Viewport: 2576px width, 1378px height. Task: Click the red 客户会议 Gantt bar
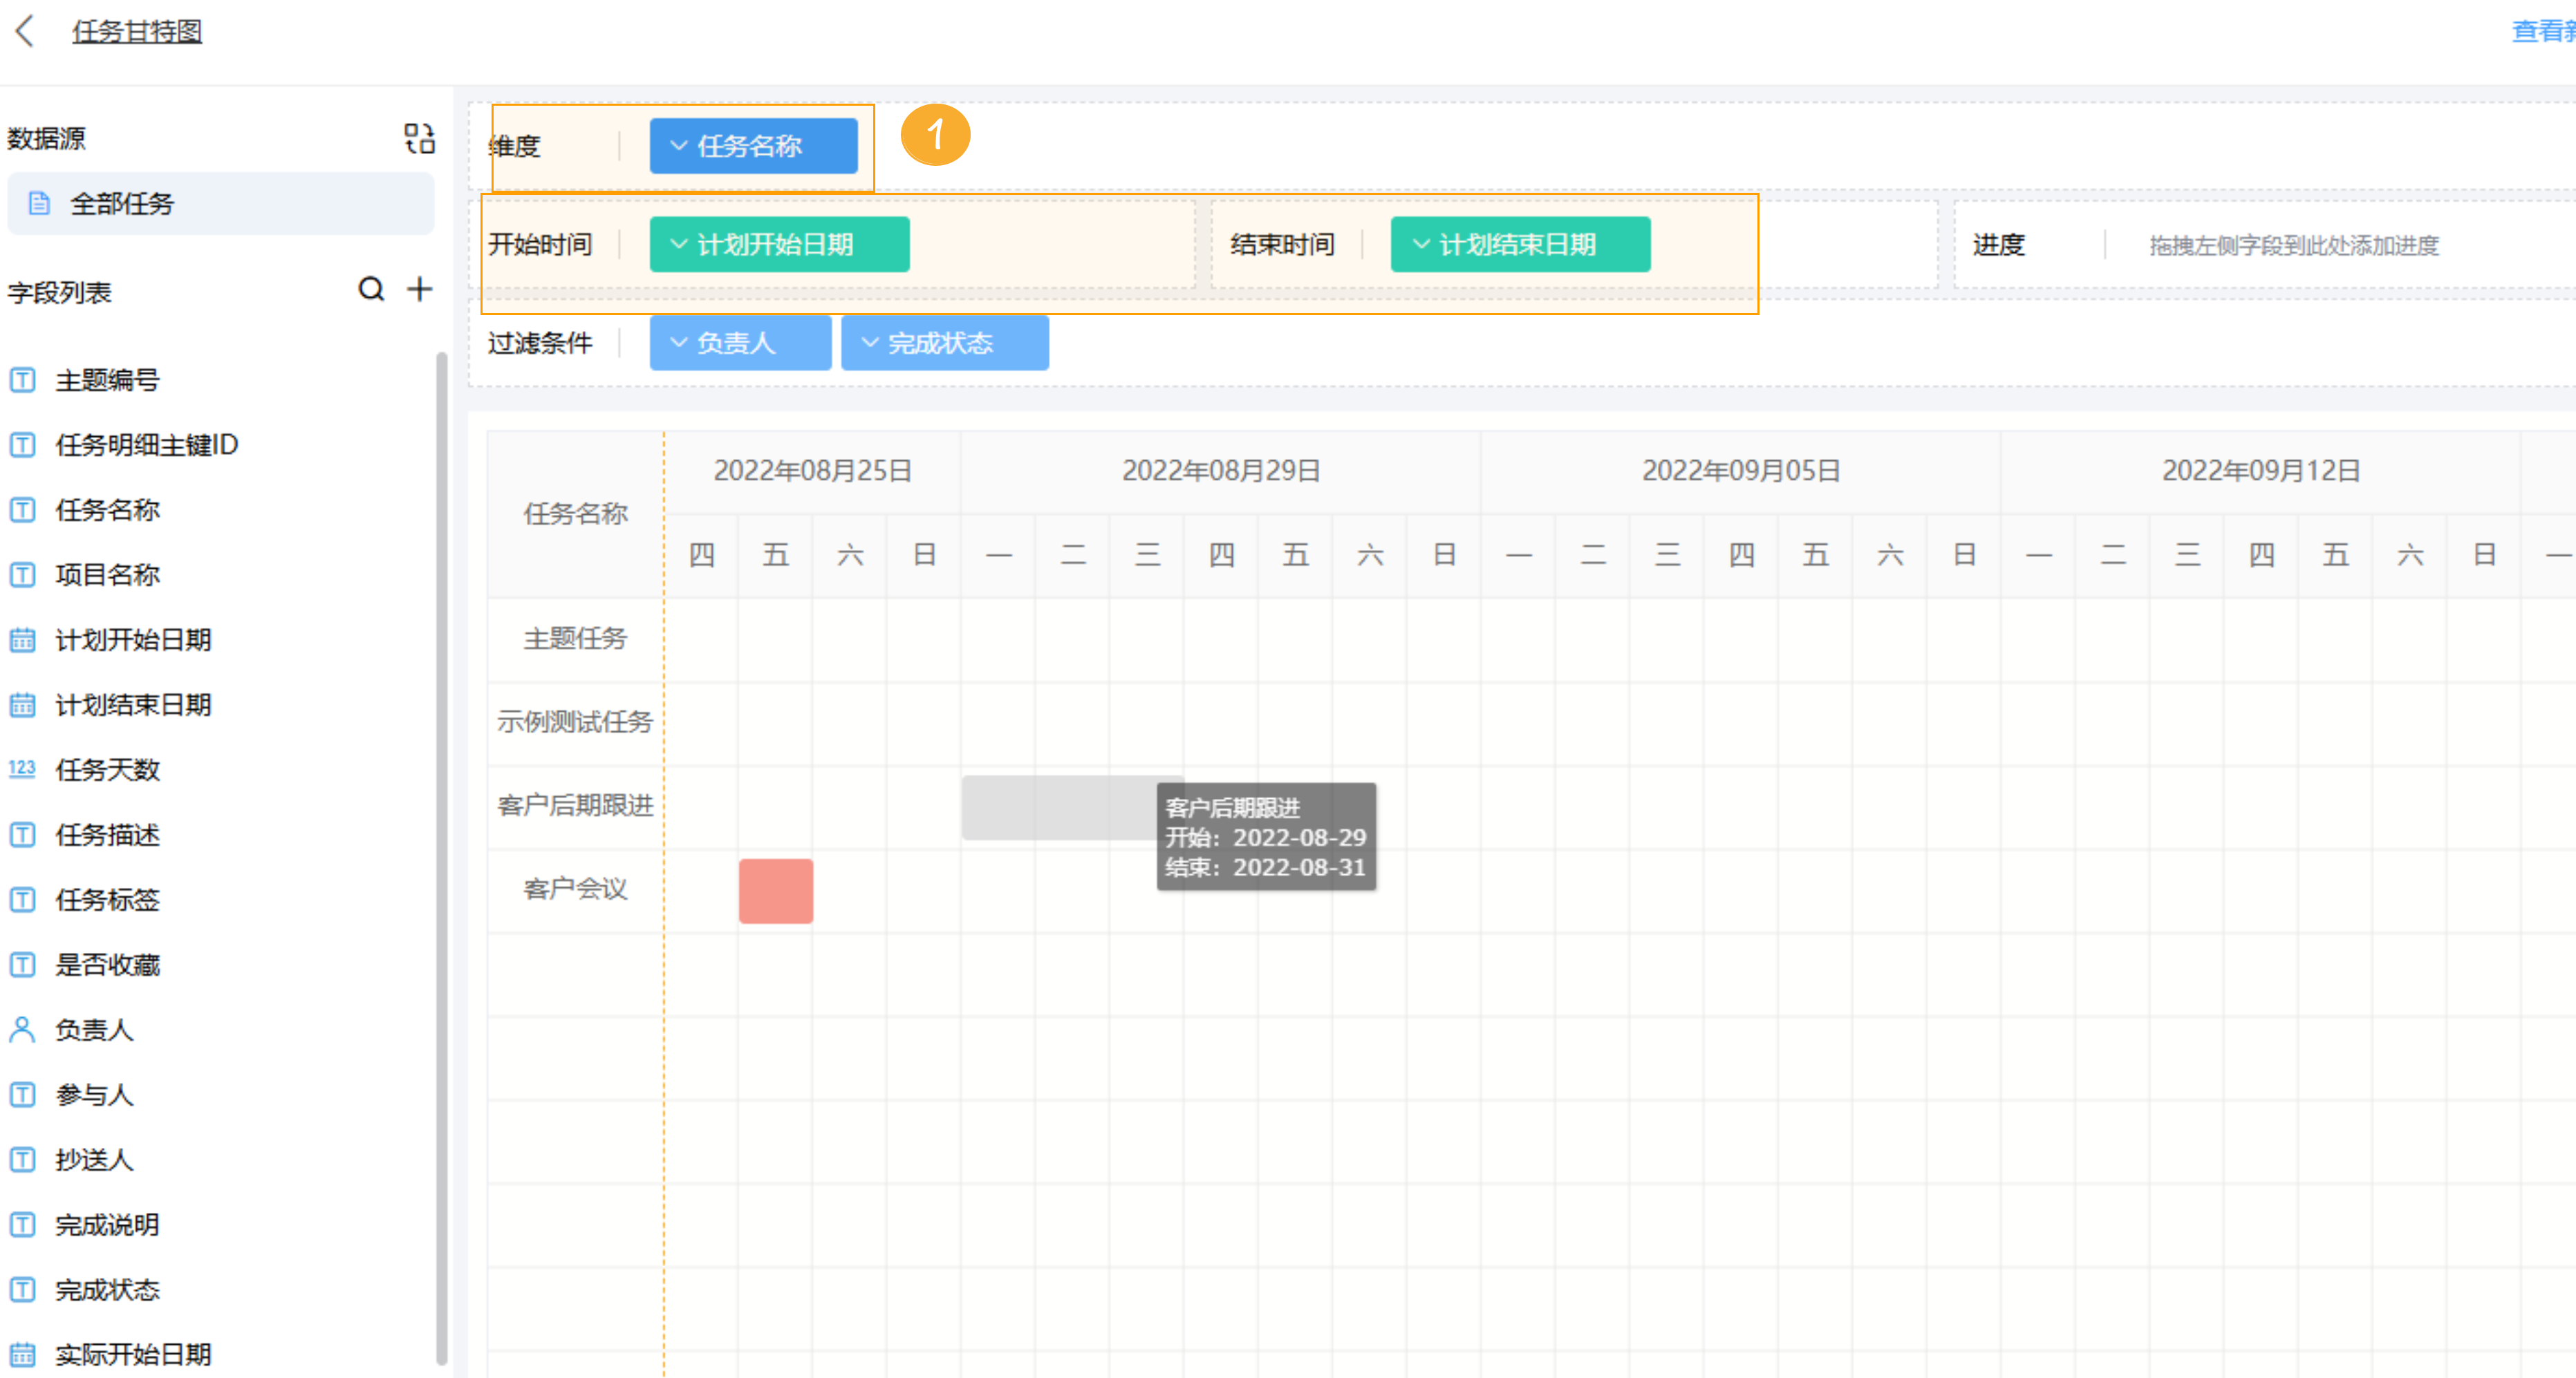pos(775,890)
